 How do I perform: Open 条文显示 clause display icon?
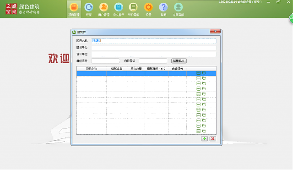119,9
